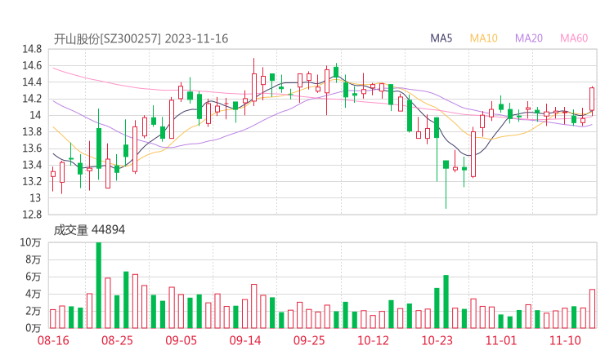Select the tallest green volume bar
The image size is (605, 359).
[99, 285]
